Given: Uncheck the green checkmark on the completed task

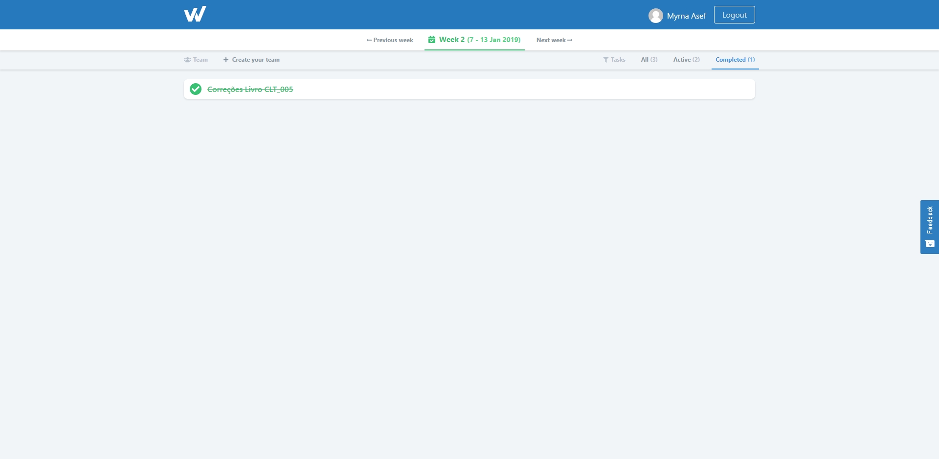Looking at the screenshot, I should pos(196,89).
